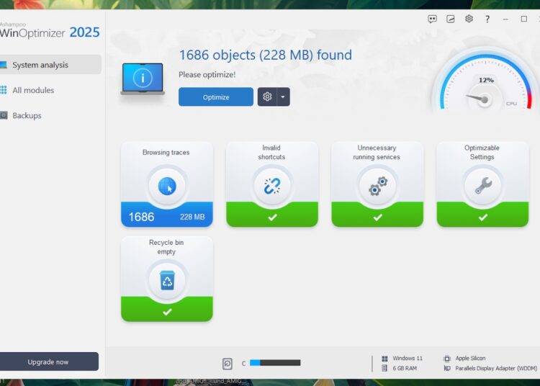Click the 'Windows 11' status text
540x386 pixels.
pyautogui.click(x=408, y=358)
